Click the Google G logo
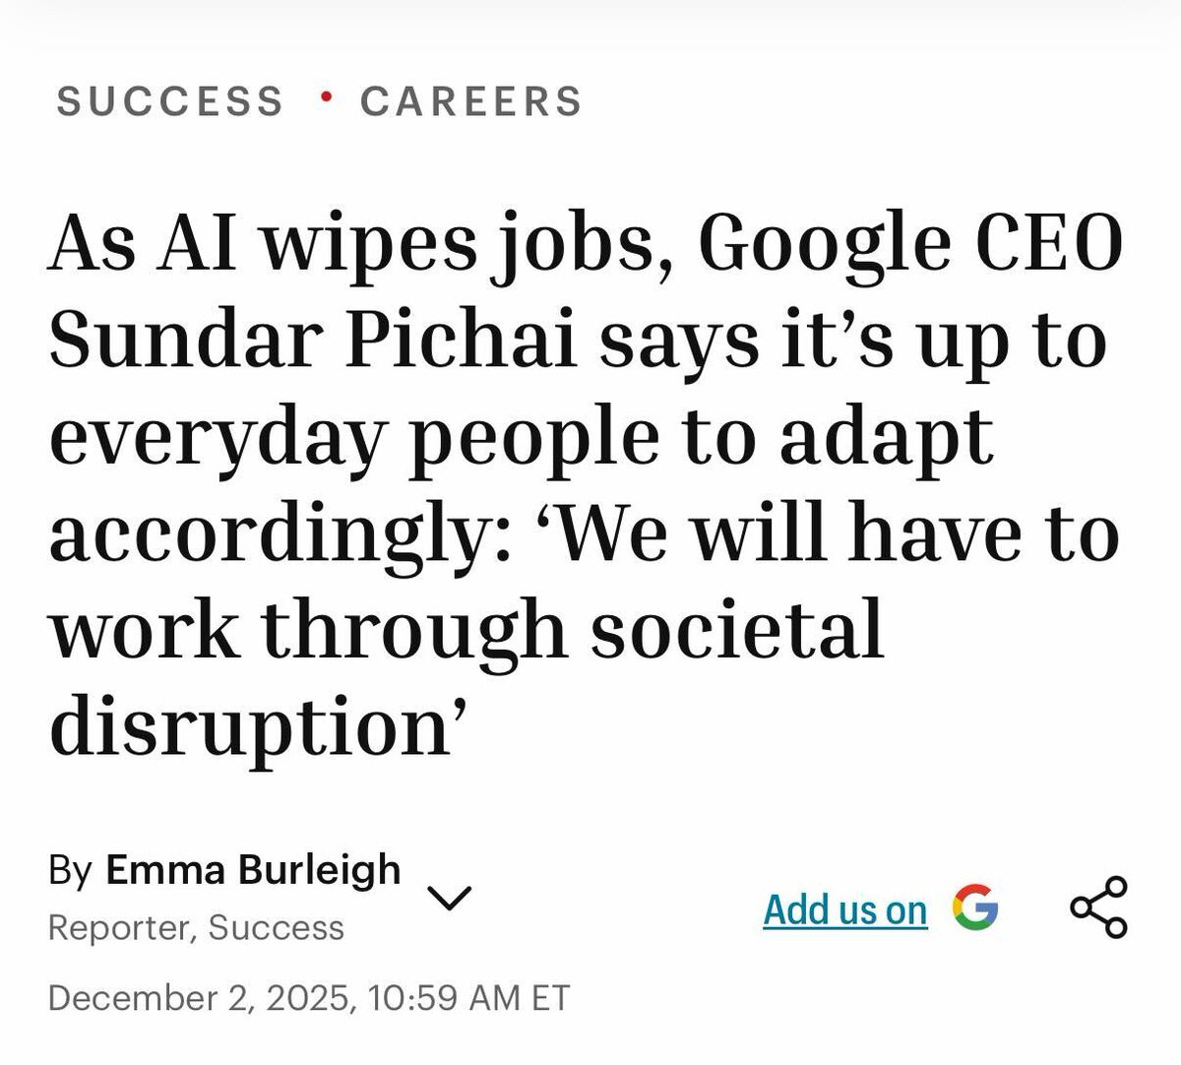 [975, 908]
